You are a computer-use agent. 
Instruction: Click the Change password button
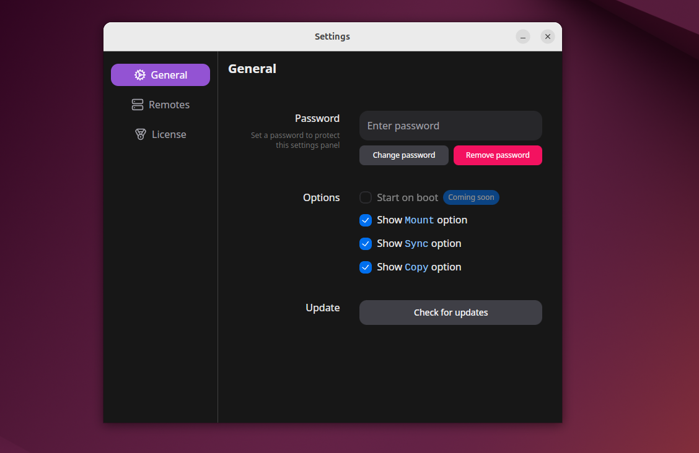coord(404,155)
